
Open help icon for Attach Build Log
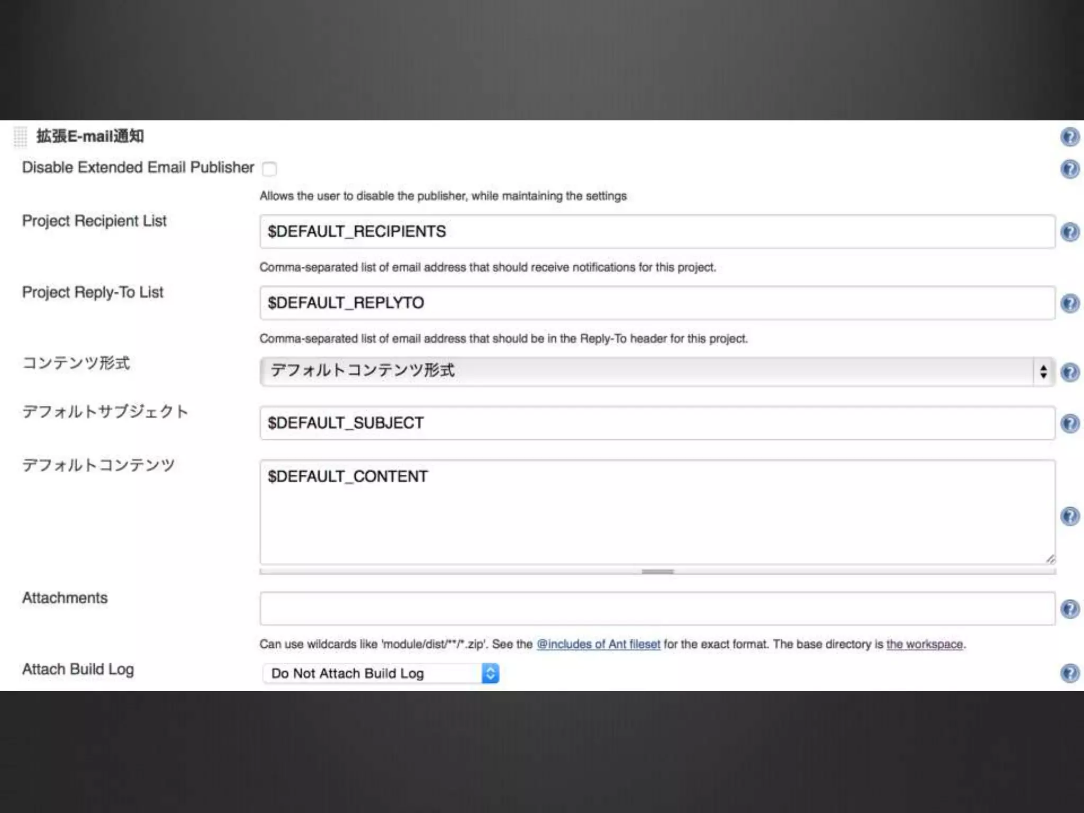point(1070,673)
